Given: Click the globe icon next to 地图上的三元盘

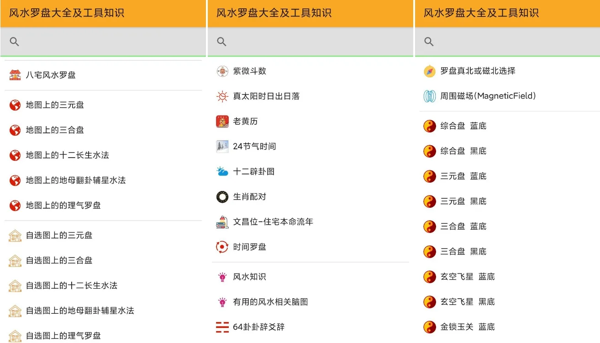Looking at the screenshot, I should (15, 105).
